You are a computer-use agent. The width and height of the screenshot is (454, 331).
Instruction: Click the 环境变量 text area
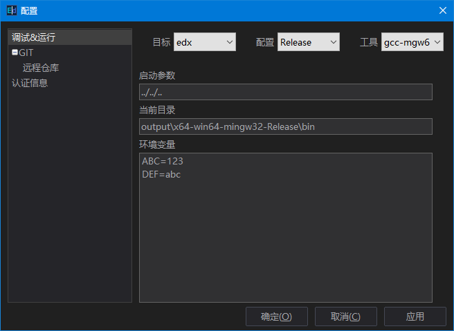click(286, 227)
